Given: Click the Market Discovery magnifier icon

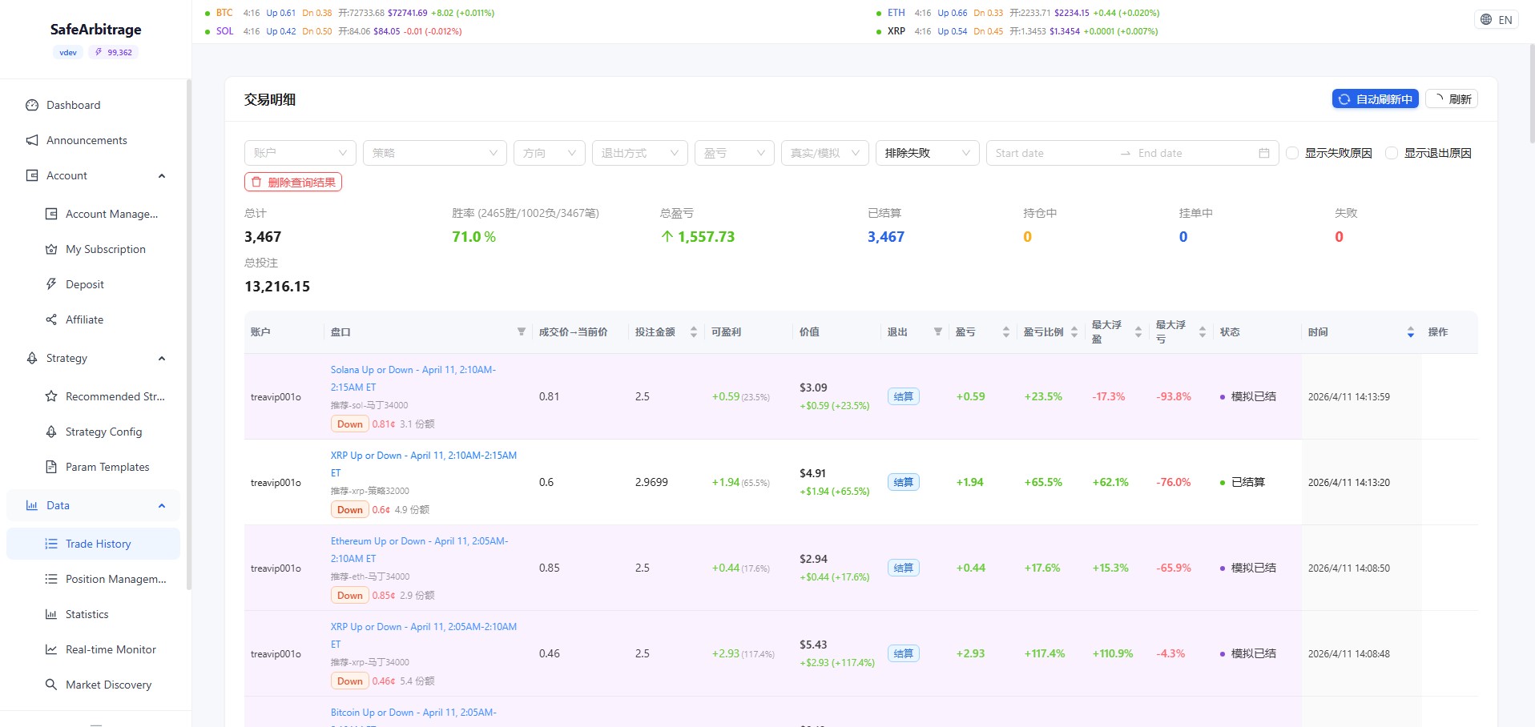Looking at the screenshot, I should 51,685.
